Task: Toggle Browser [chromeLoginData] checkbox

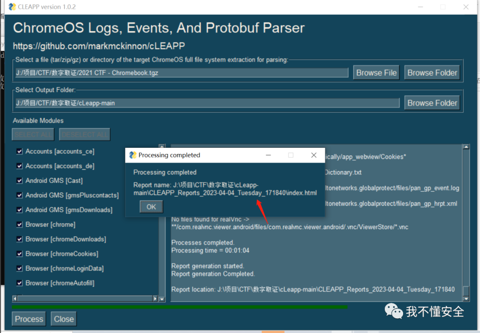Action: click(20, 269)
